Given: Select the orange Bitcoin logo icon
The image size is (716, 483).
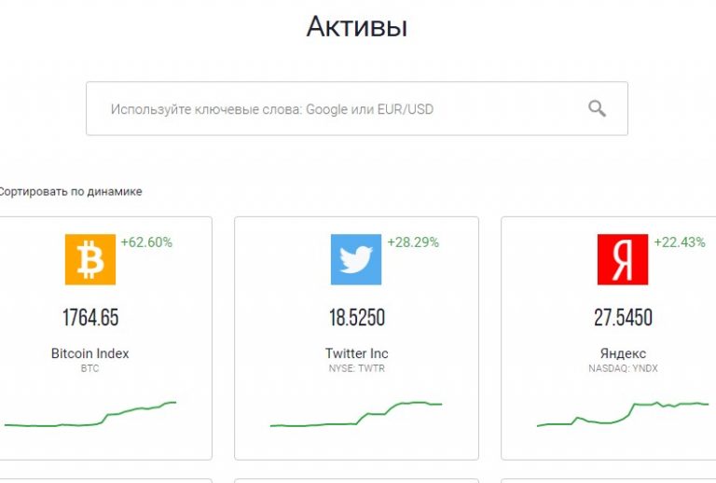Looking at the screenshot, I should (89, 259).
